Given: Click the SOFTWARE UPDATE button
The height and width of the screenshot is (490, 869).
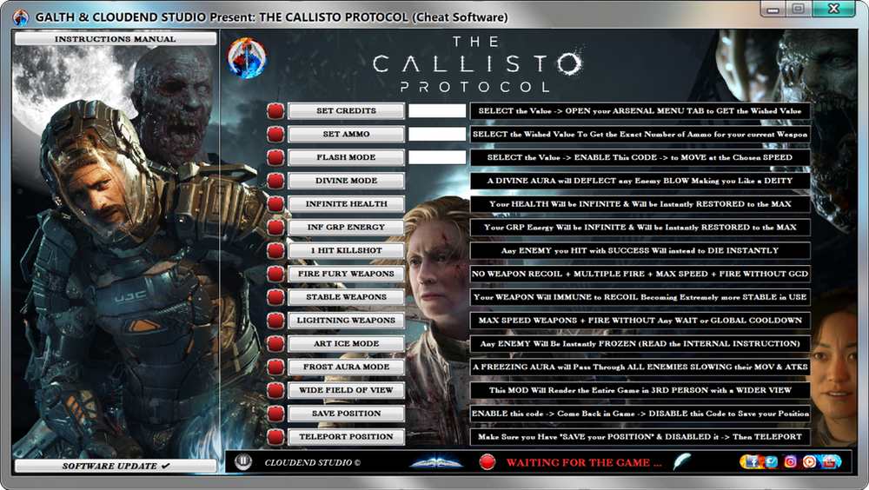Looking at the screenshot, I should [x=116, y=466].
